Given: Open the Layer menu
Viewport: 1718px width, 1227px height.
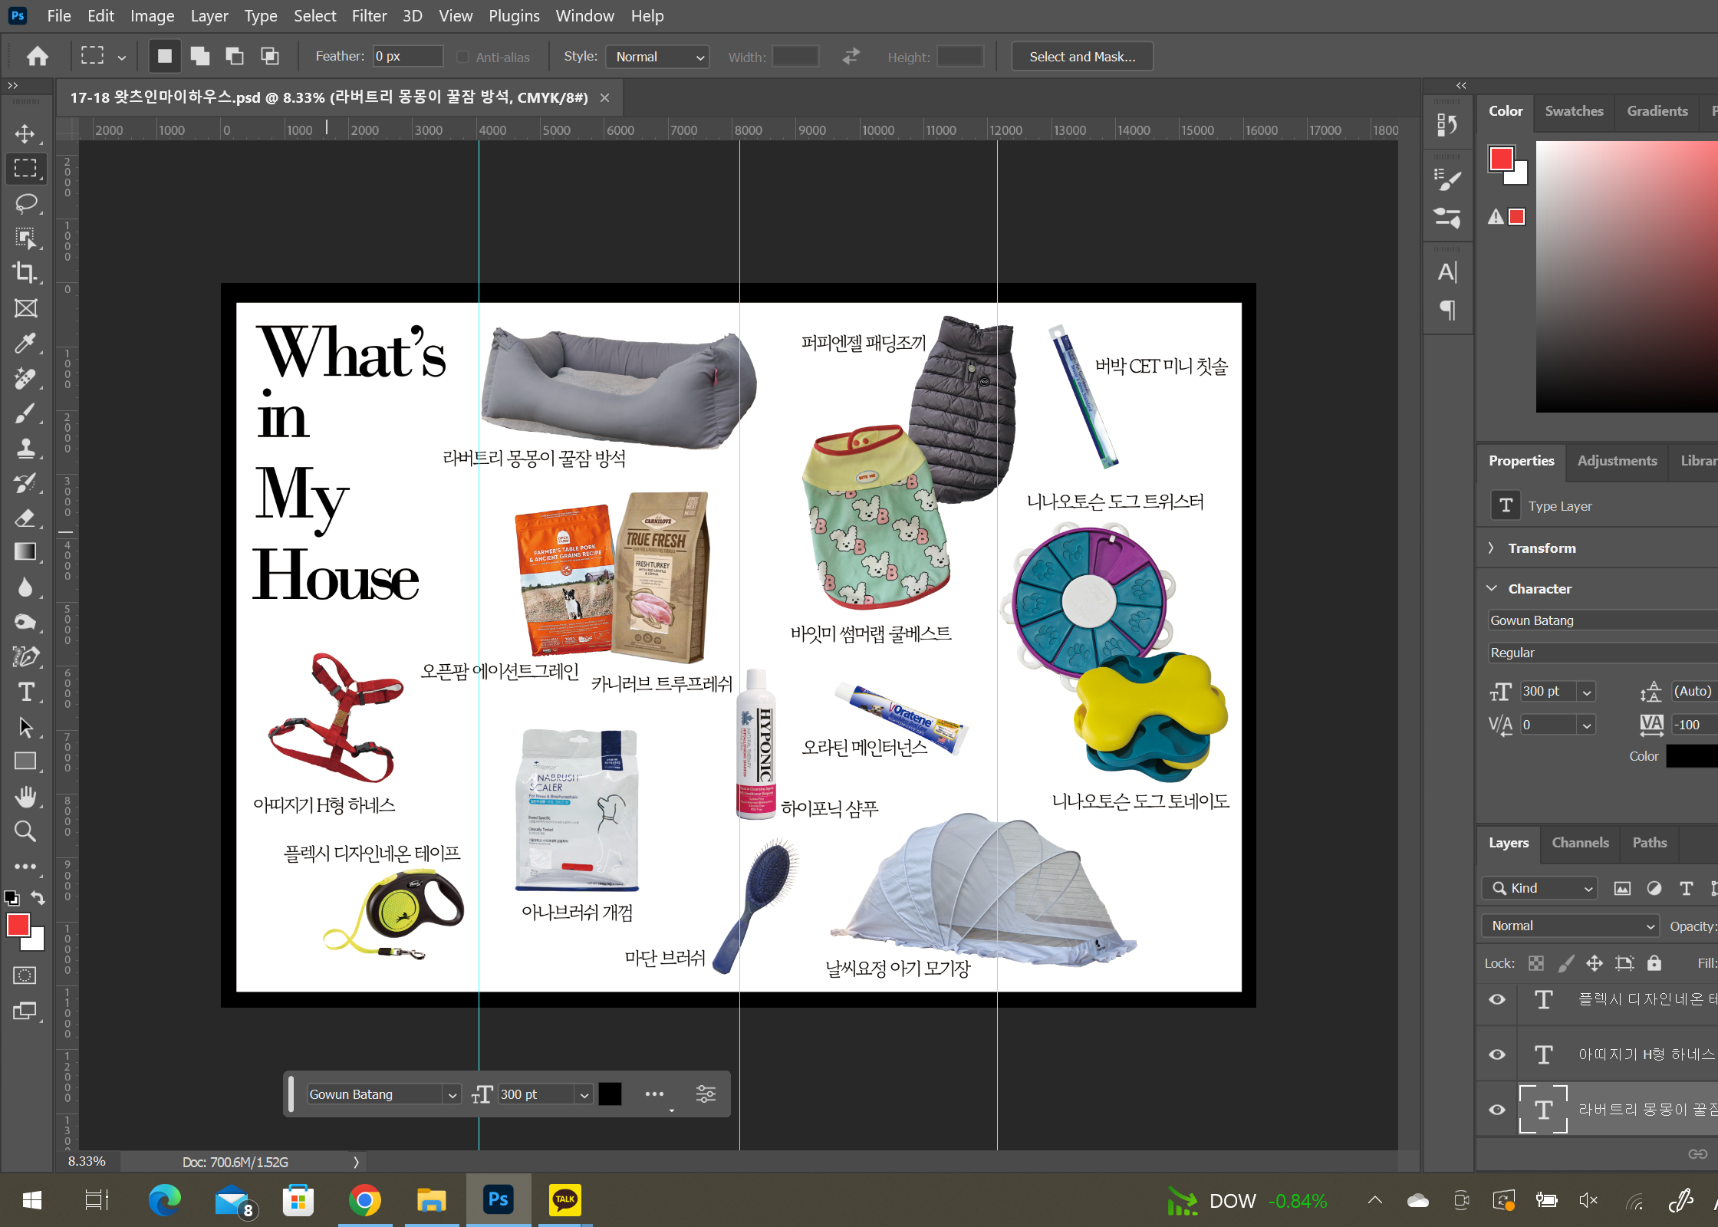Looking at the screenshot, I should pyautogui.click(x=209, y=16).
